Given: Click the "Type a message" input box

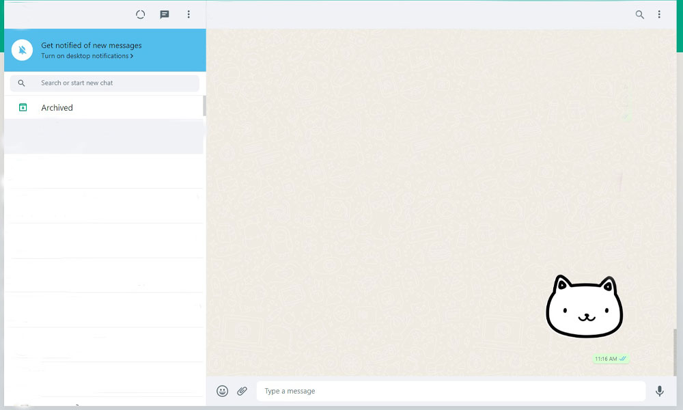Looking at the screenshot, I should [451, 391].
